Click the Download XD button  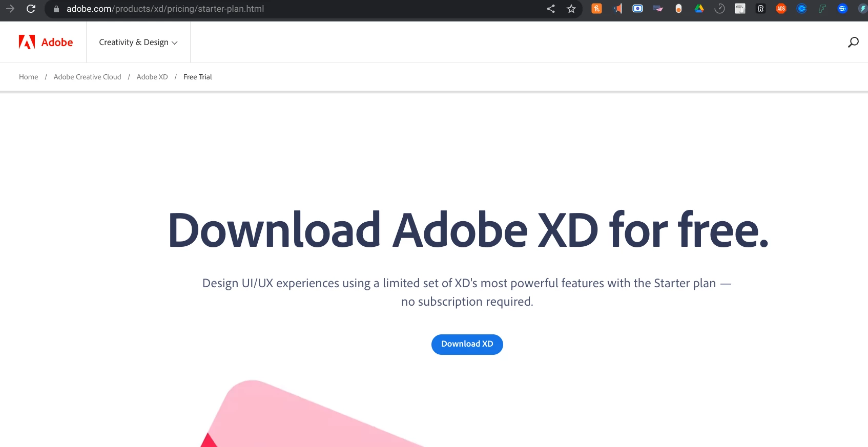pos(467,344)
